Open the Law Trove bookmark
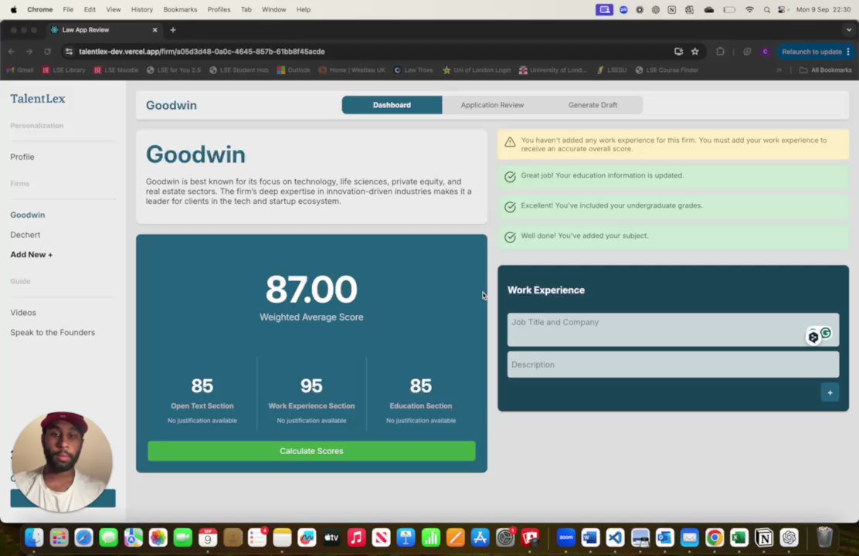This screenshot has width=859, height=556. pyautogui.click(x=413, y=70)
